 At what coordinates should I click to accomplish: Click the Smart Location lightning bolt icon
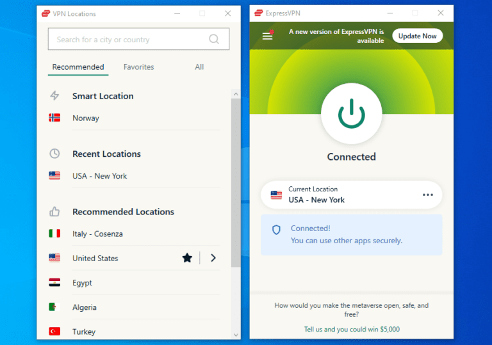coord(54,95)
